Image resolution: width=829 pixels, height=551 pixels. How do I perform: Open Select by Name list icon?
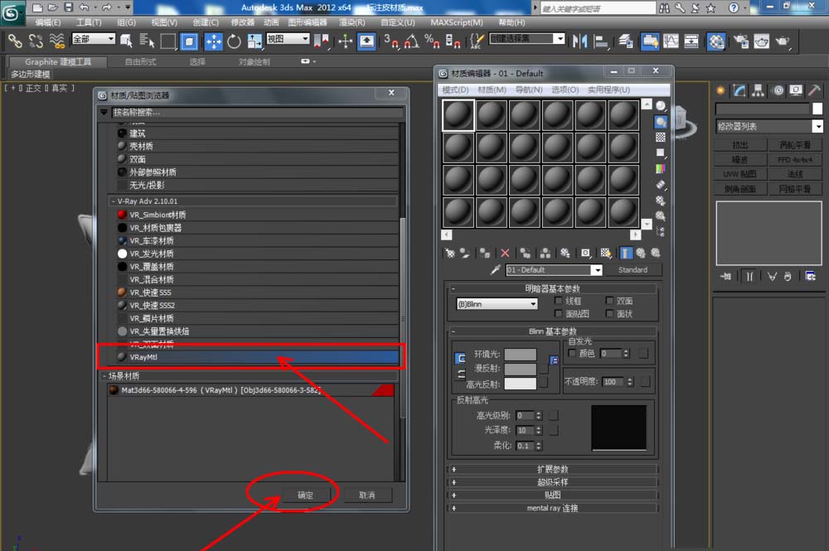[147, 41]
